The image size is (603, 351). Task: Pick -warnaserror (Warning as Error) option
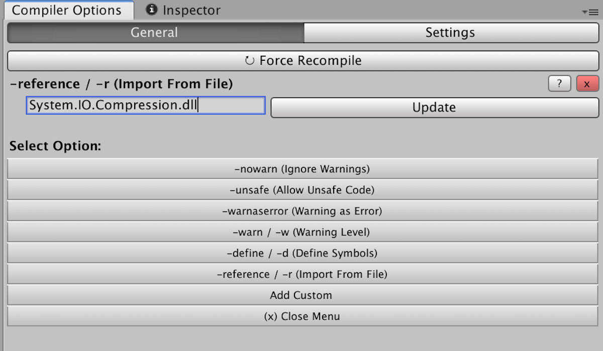tap(302, 211)
